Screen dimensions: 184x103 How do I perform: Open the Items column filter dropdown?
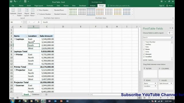[x=26, y=36]
